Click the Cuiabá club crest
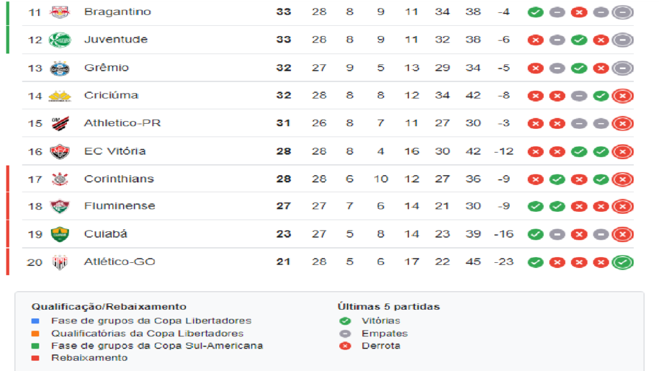 tap(60, 234)
